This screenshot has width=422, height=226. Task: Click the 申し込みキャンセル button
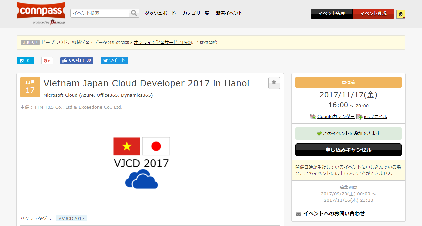(348, 150)
